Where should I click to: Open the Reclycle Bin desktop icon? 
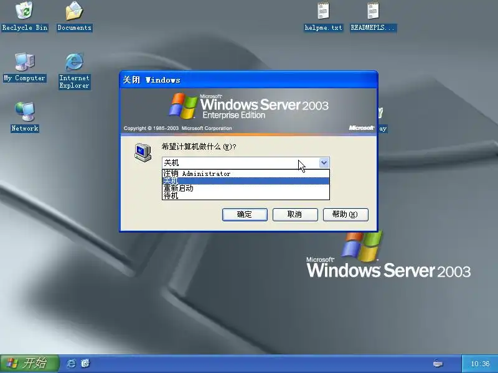point(25,16)
